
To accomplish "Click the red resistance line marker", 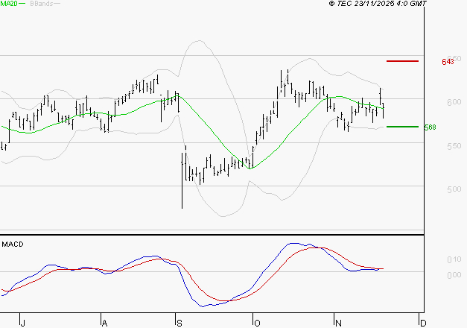I will tap(403, 61).
